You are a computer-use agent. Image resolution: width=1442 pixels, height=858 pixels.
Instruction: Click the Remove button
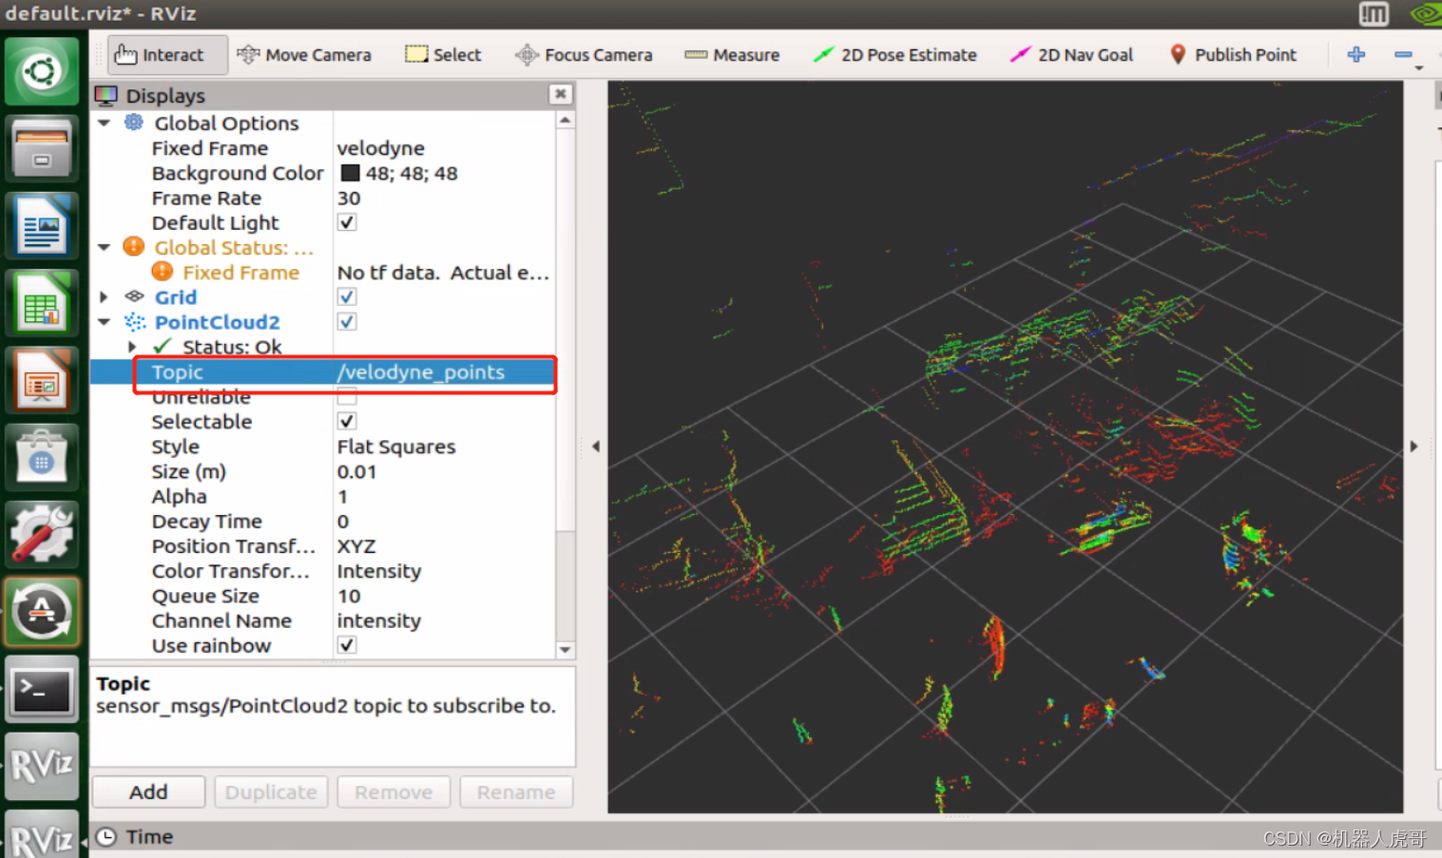click(x=394, y=791)
